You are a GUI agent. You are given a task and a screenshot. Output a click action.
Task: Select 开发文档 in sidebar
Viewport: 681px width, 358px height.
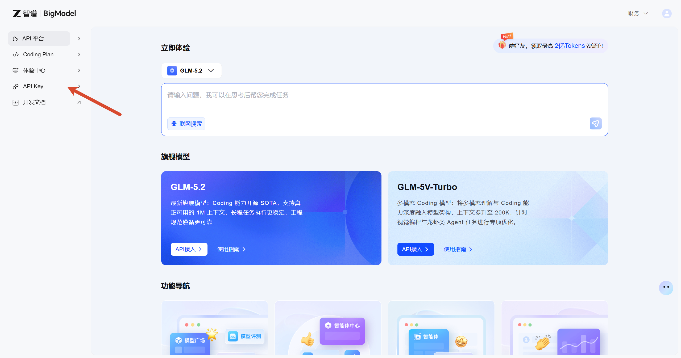(x=39, y=102)
